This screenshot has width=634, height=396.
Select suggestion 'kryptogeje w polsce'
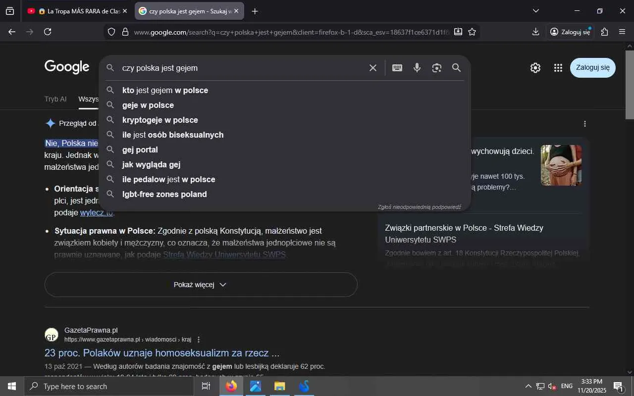click(x=285, y=120)
